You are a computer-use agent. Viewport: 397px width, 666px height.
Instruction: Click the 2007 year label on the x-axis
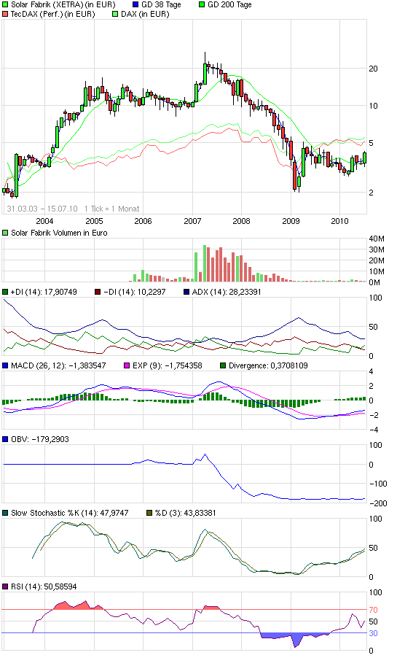click(x=192, y=221)
